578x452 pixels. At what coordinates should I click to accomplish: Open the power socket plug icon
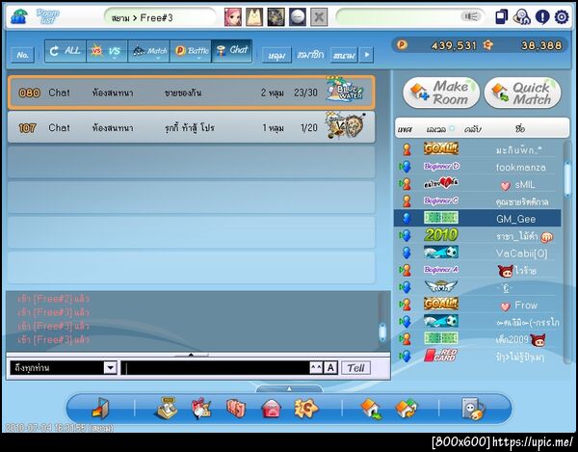(x=473, y=409)
